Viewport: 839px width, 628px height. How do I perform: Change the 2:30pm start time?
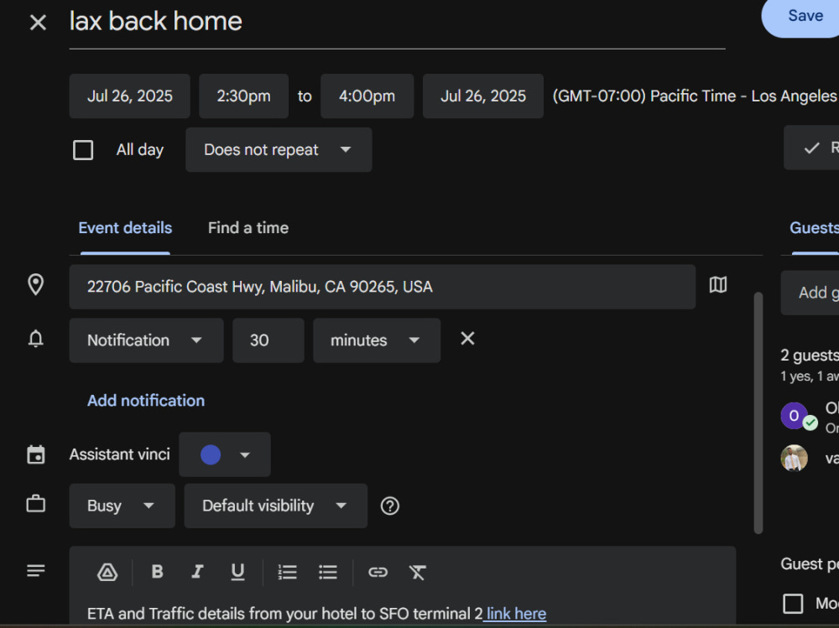pos(243,96)
